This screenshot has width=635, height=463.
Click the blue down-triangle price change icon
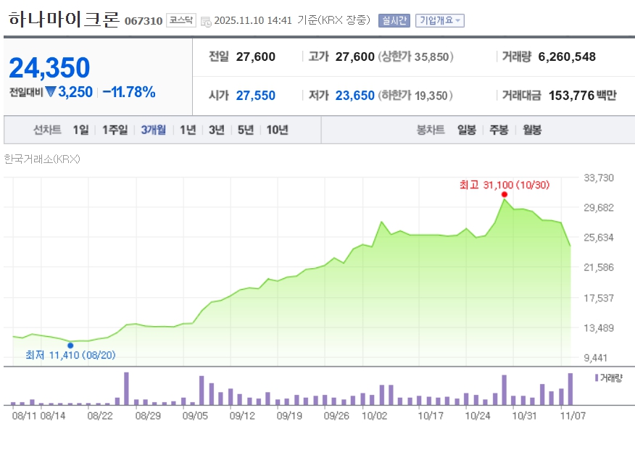51,92
